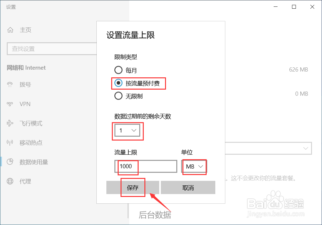The width and height of the screenshot is (322, 225).
Task: Open 移动热点 settings page
Action: click(x=31, y=143)
